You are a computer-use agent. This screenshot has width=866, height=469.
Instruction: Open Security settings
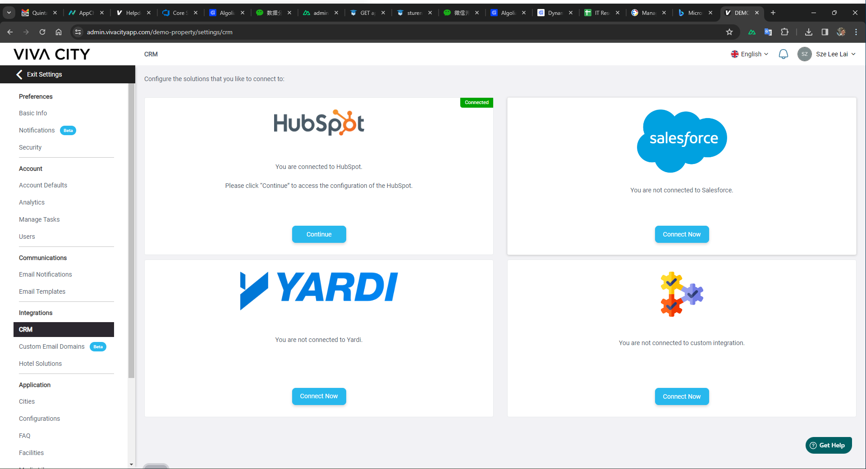30,147
